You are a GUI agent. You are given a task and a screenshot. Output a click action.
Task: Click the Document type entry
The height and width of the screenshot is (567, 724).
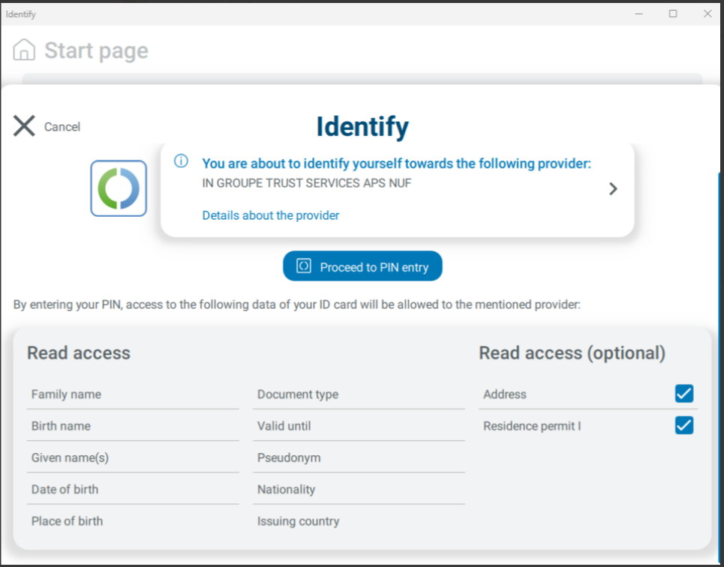[x=298, y=394]
